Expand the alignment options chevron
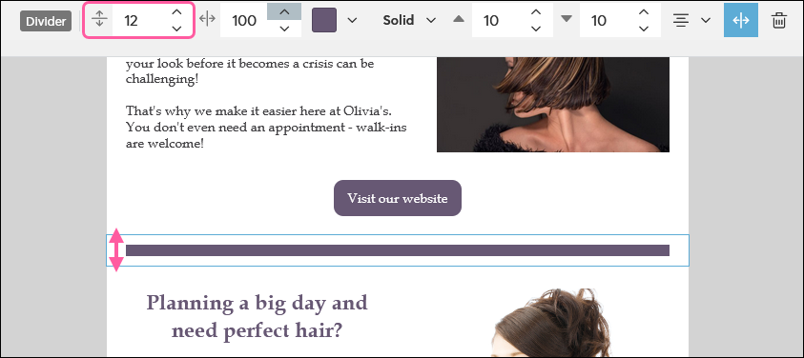 pos(706,21)
